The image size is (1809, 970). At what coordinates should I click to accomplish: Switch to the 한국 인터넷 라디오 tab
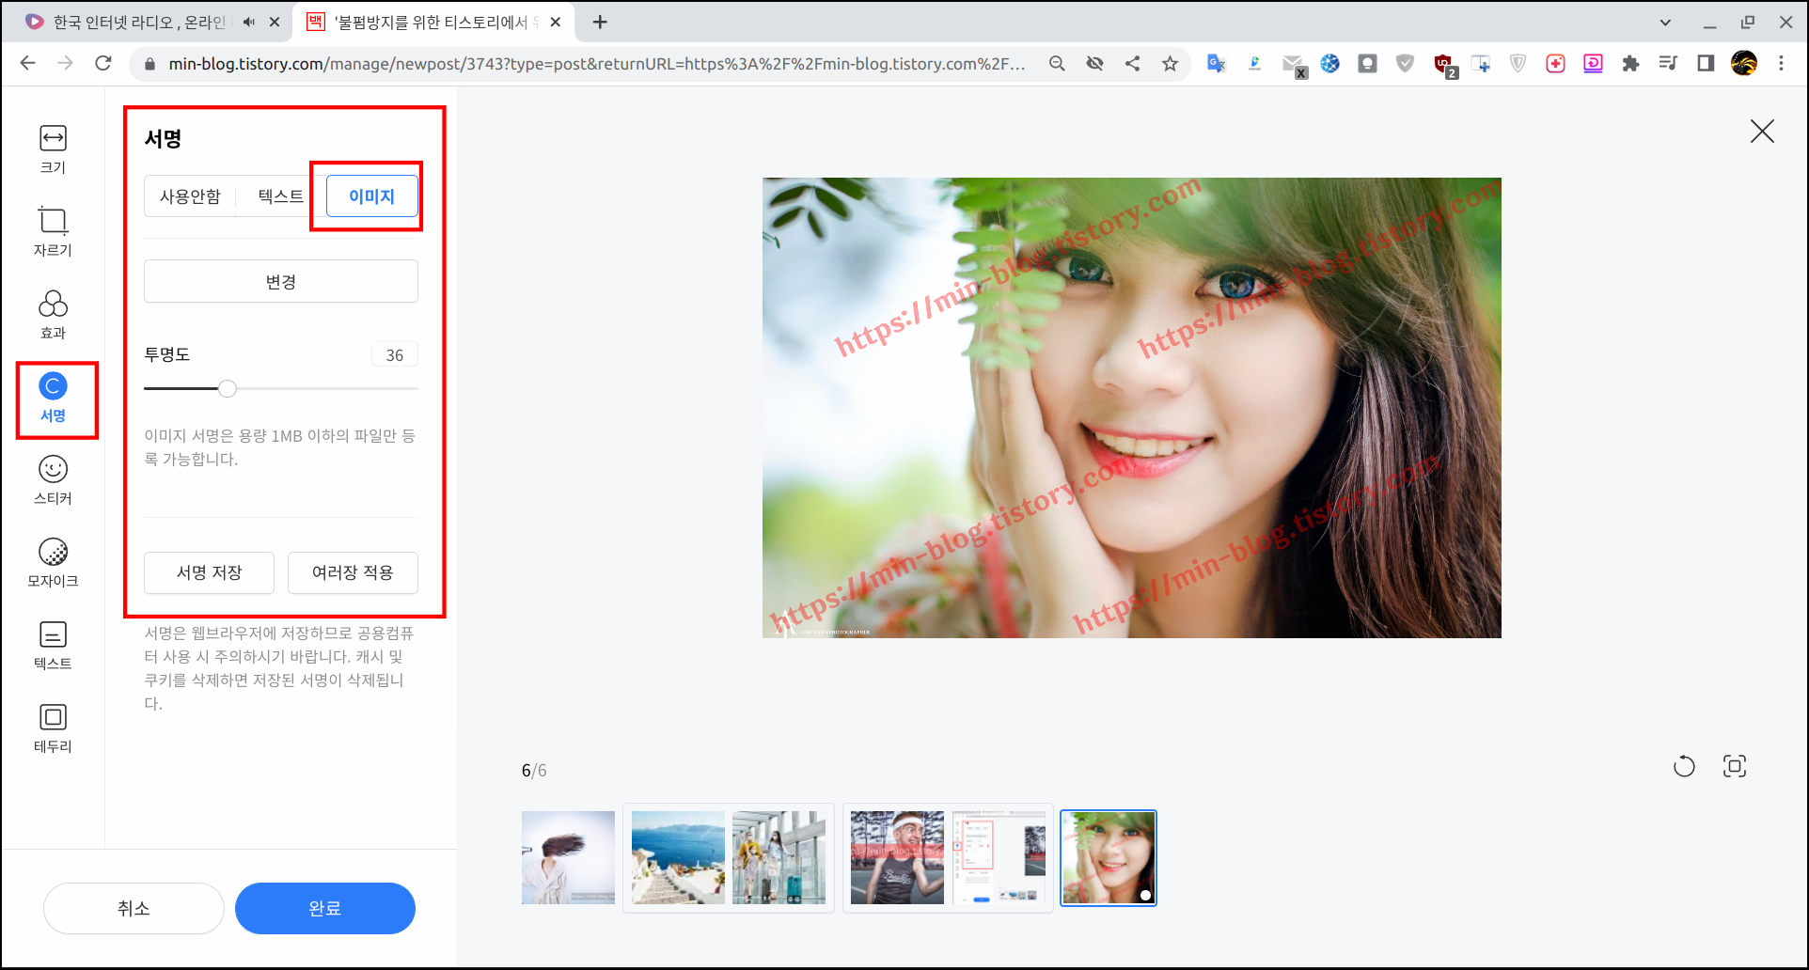coord(138,22)
